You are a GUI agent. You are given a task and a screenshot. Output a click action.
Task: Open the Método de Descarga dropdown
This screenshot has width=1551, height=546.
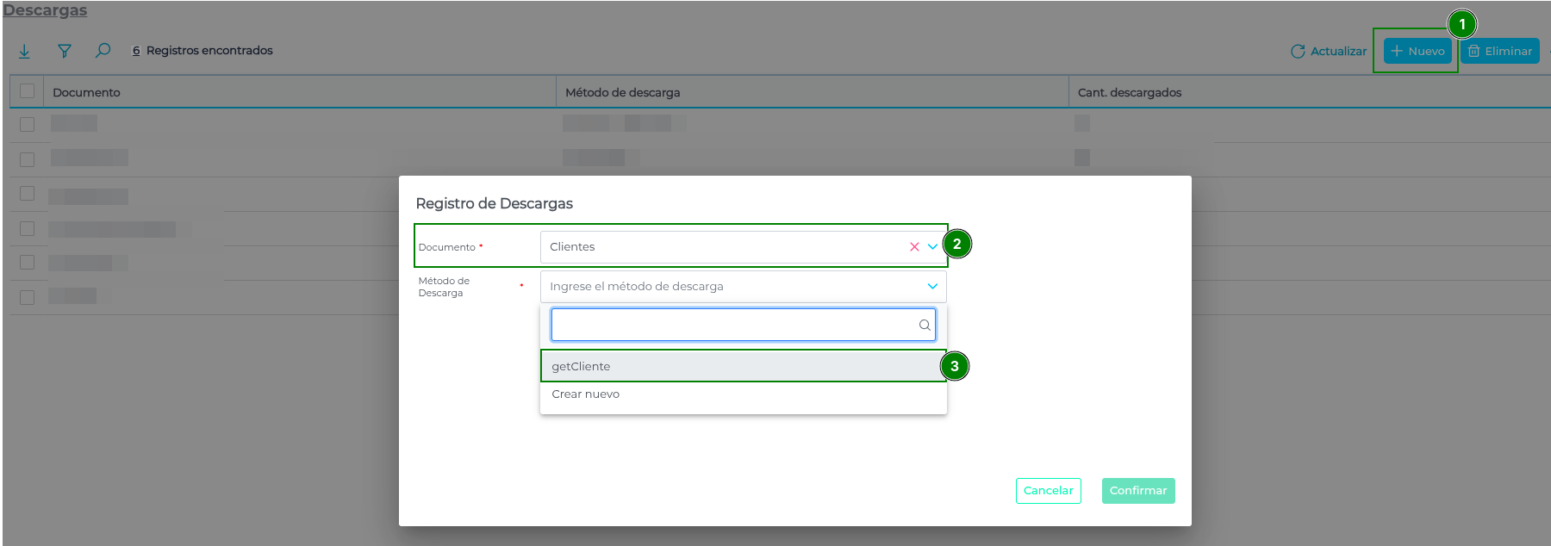(743, 287)
